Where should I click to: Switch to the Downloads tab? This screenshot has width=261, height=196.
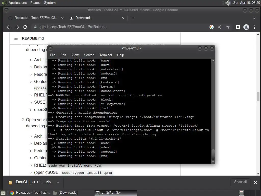point(97,18)
